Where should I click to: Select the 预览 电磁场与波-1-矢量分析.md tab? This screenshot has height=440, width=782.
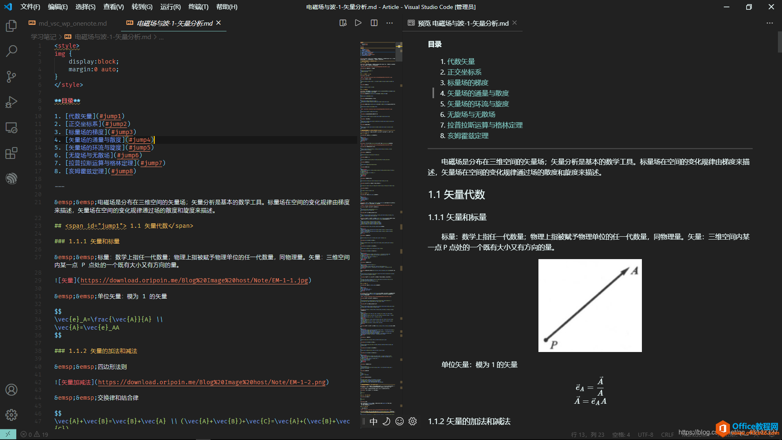[463, 23]
